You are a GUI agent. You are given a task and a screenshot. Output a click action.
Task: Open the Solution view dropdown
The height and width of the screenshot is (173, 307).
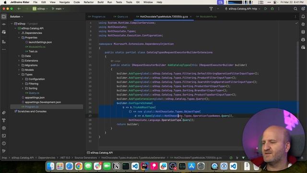click(x=16, y=17)
